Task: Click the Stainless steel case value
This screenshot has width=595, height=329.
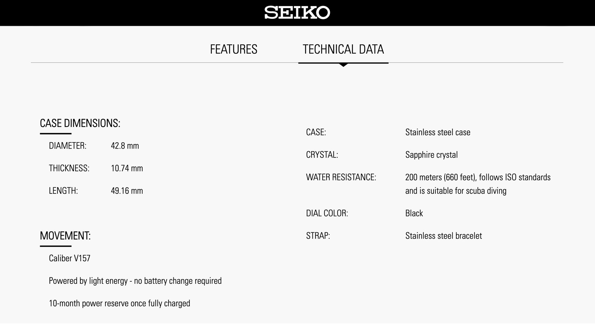Action: click(x=438, y=132)
